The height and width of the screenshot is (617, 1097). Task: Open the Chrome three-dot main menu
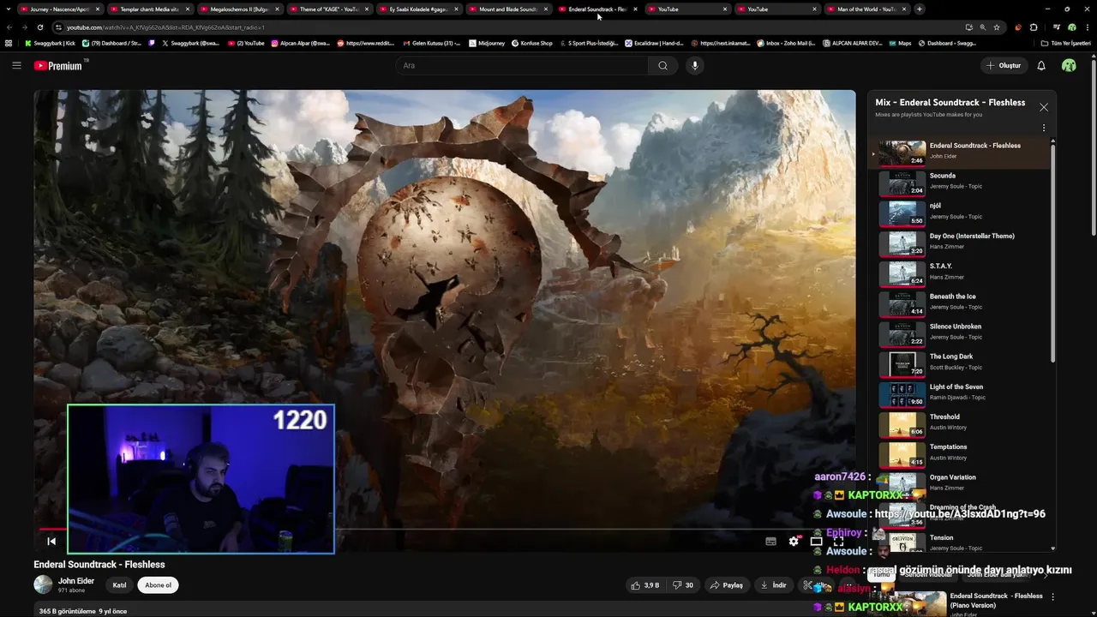click(x=1088, y=27)
